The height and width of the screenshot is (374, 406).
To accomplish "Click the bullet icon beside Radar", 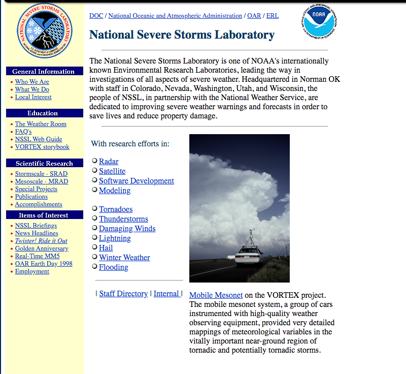I will (x=94, y=161).
